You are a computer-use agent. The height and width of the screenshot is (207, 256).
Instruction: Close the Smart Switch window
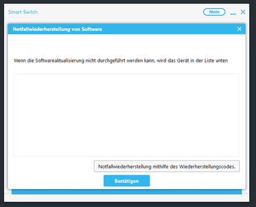tap(243, 12)
